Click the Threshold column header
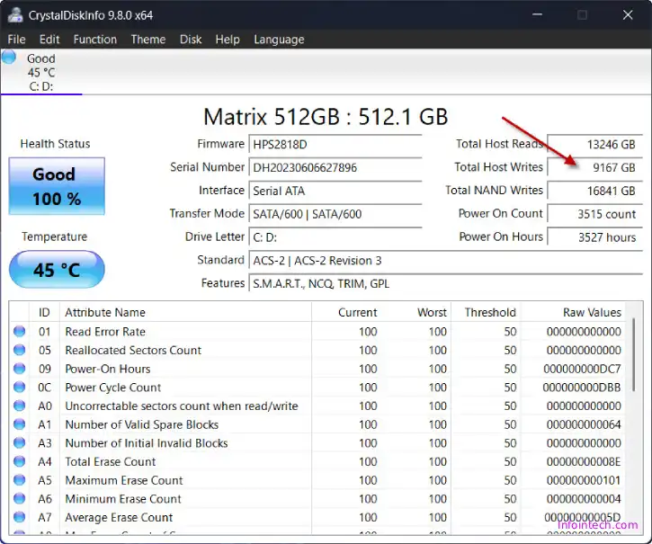The width and height of the screenshot is (652, 544). [486, 312]
